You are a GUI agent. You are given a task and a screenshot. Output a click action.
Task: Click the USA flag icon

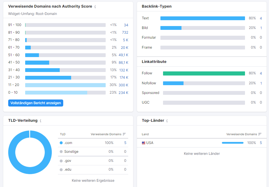[144, 143]
